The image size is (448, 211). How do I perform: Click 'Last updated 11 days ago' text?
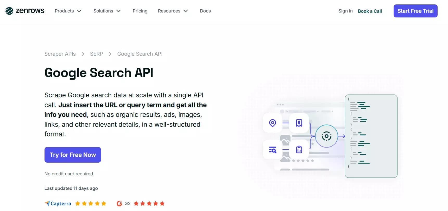pos(71,188)
